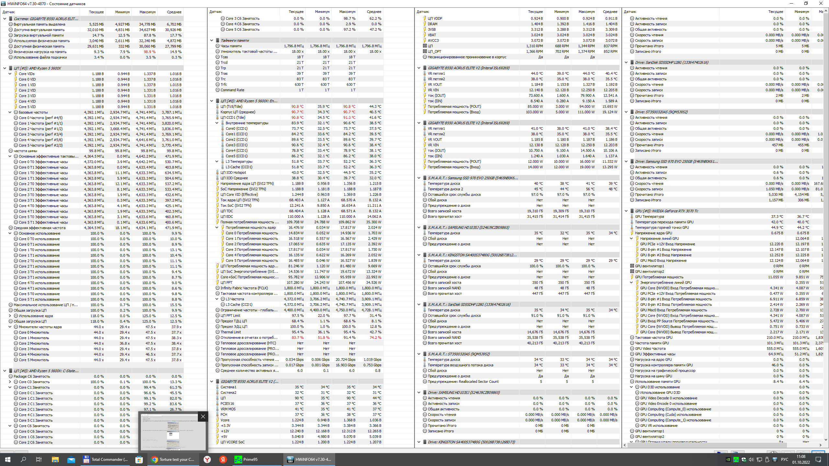This screenshot has height=466, width=829.
Task: Collapse the Тайминги памяти section
Action: pyautogui.click(x=212, y=40)
